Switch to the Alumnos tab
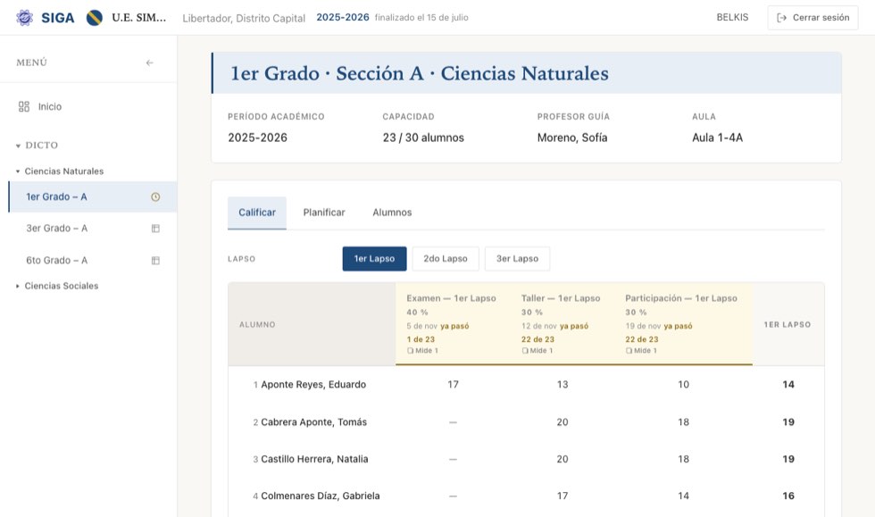 click(392, 213)
